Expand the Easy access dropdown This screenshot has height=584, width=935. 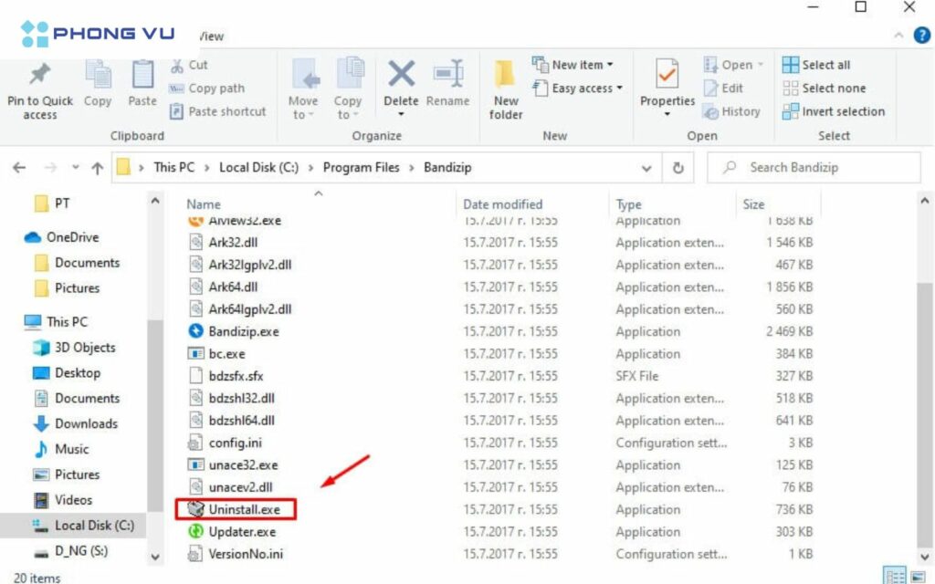(576, 89)
